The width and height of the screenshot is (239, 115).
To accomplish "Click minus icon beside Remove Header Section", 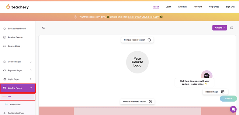I will pyautogui.click(x=149, y=40).
